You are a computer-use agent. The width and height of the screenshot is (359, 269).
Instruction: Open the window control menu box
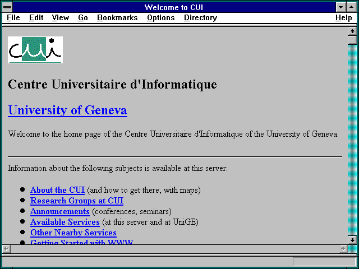(7, 7)
